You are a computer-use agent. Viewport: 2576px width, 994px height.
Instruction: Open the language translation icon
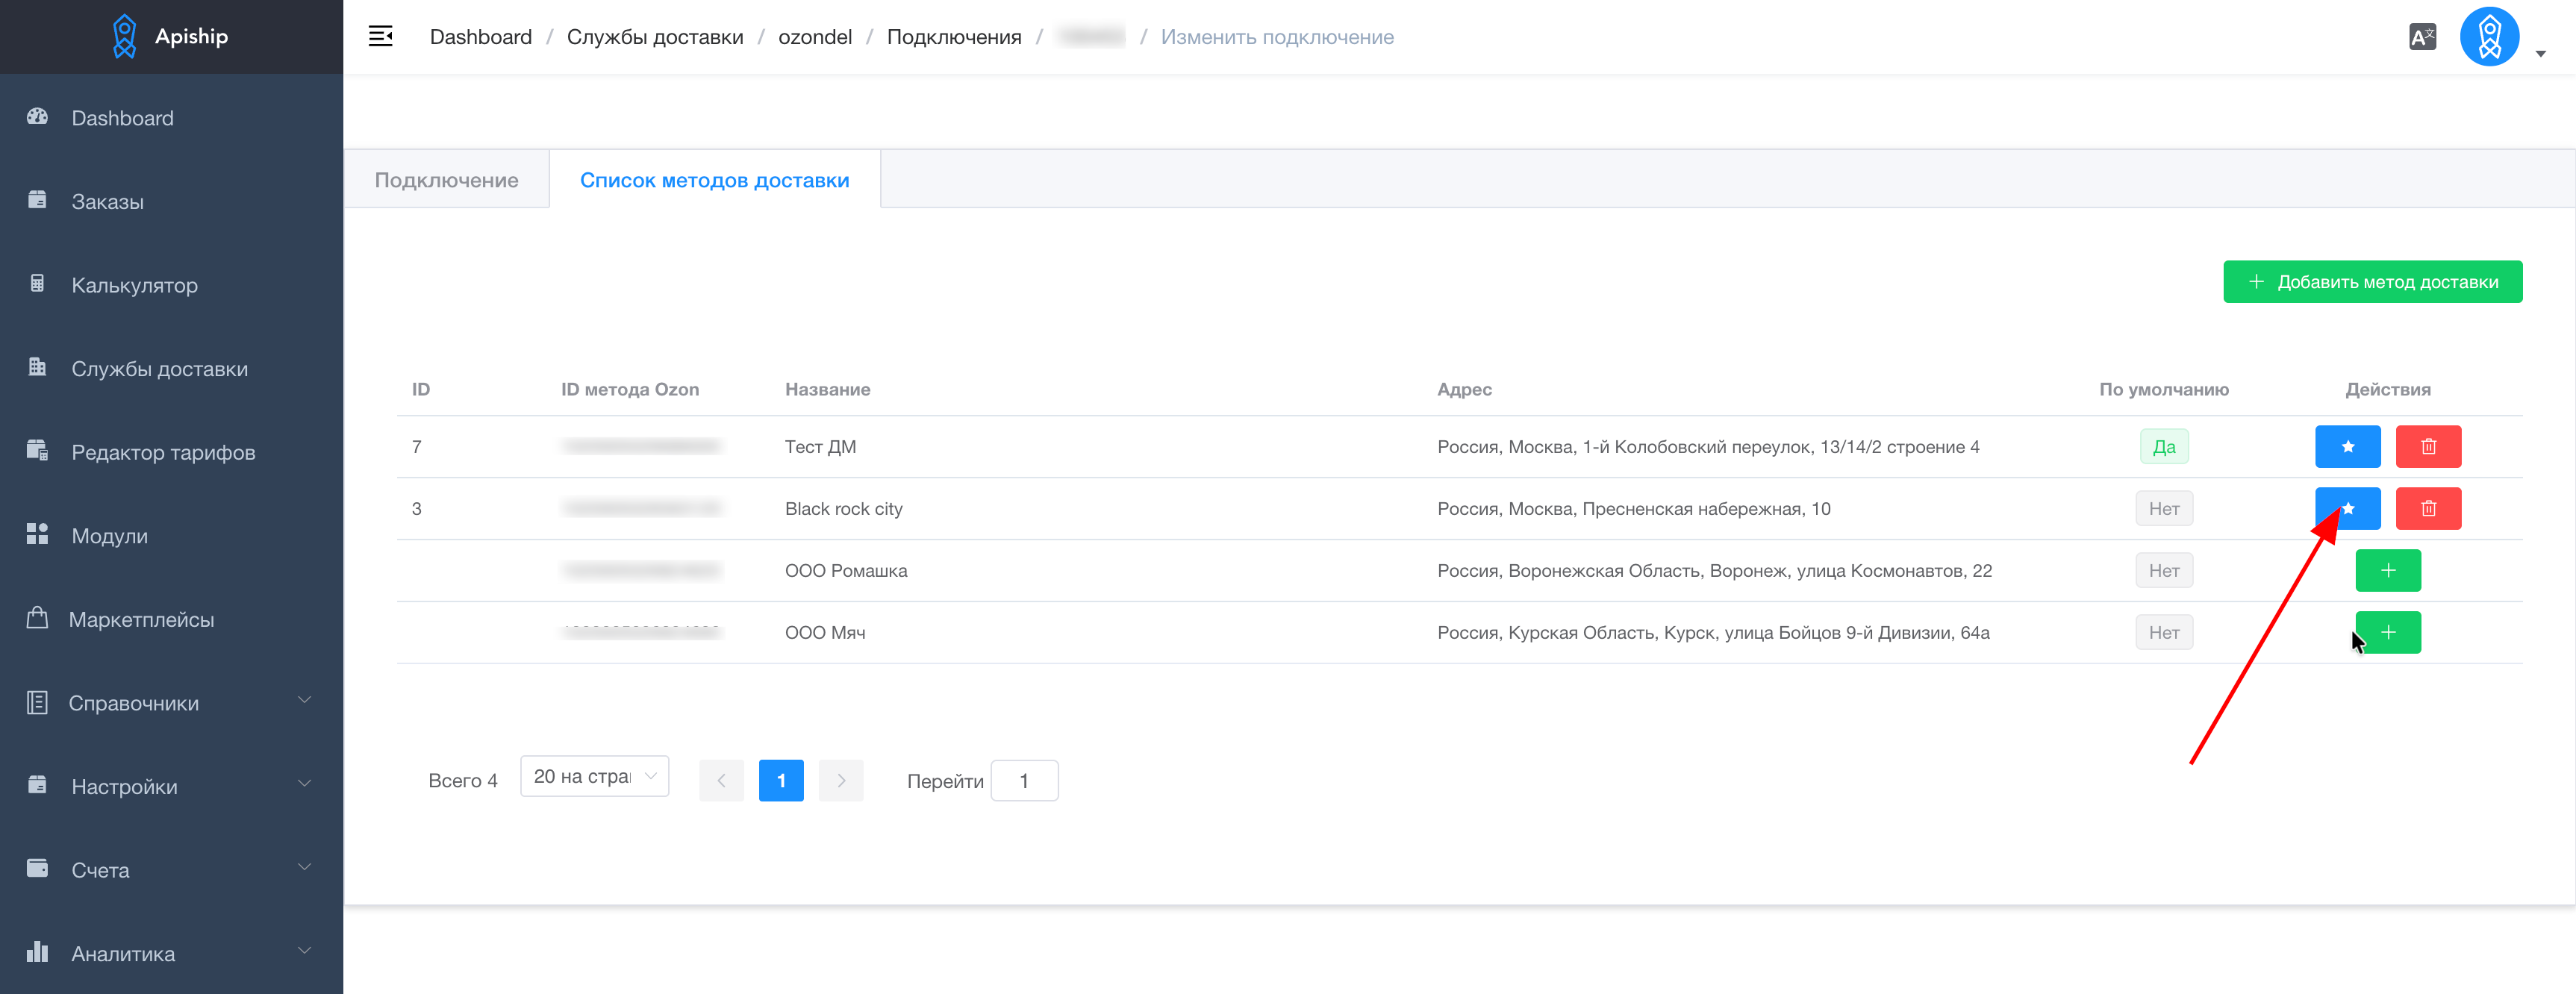click(2422, 37)
